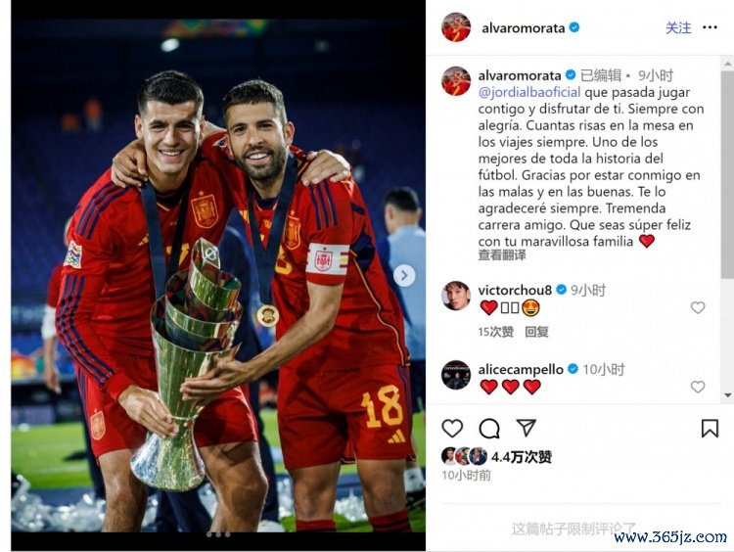Share the post with paper plane icon
Viewport: 734px width, 552px height.
pos(526,428)
